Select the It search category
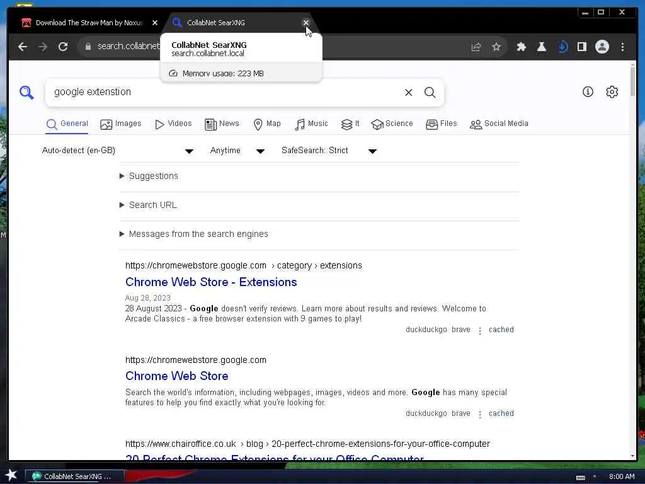 point(350,124)
